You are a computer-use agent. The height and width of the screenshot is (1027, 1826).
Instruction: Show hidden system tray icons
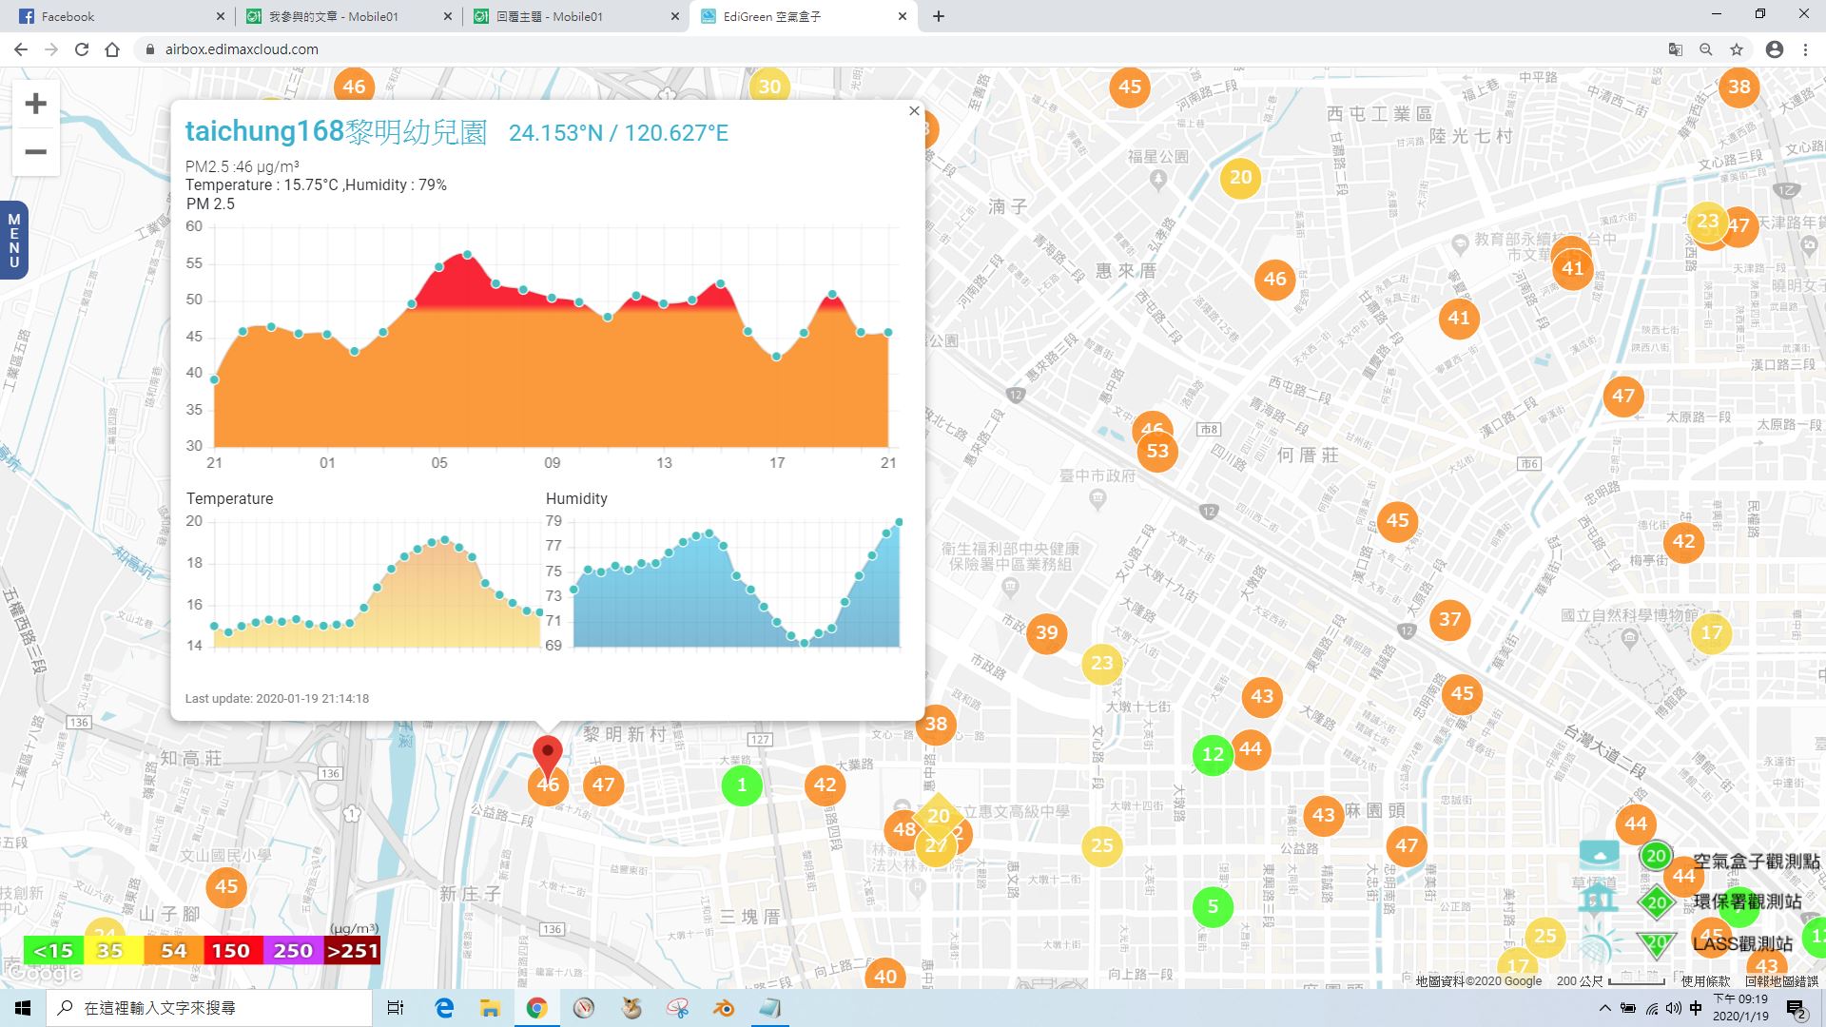tap(1605, 1008)
